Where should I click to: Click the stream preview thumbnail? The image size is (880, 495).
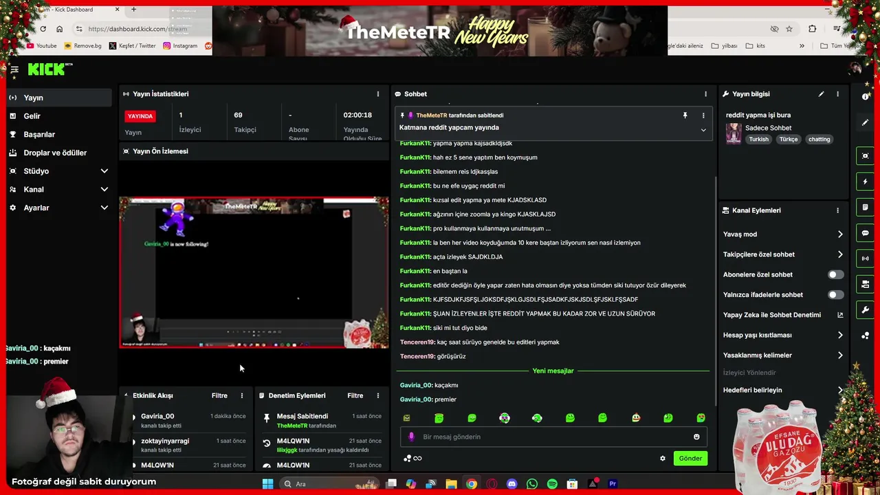254,272
